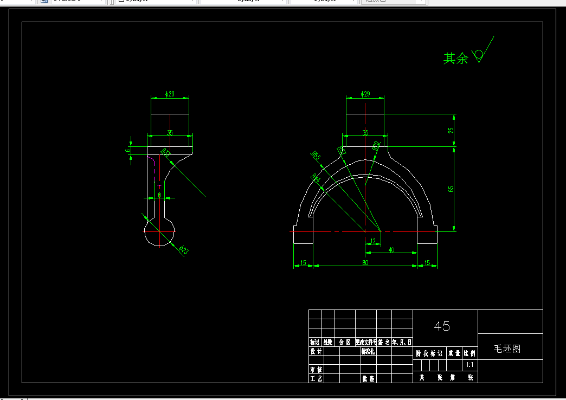
Task: Select the material text 45 in title block
Action: coord(442,326)
